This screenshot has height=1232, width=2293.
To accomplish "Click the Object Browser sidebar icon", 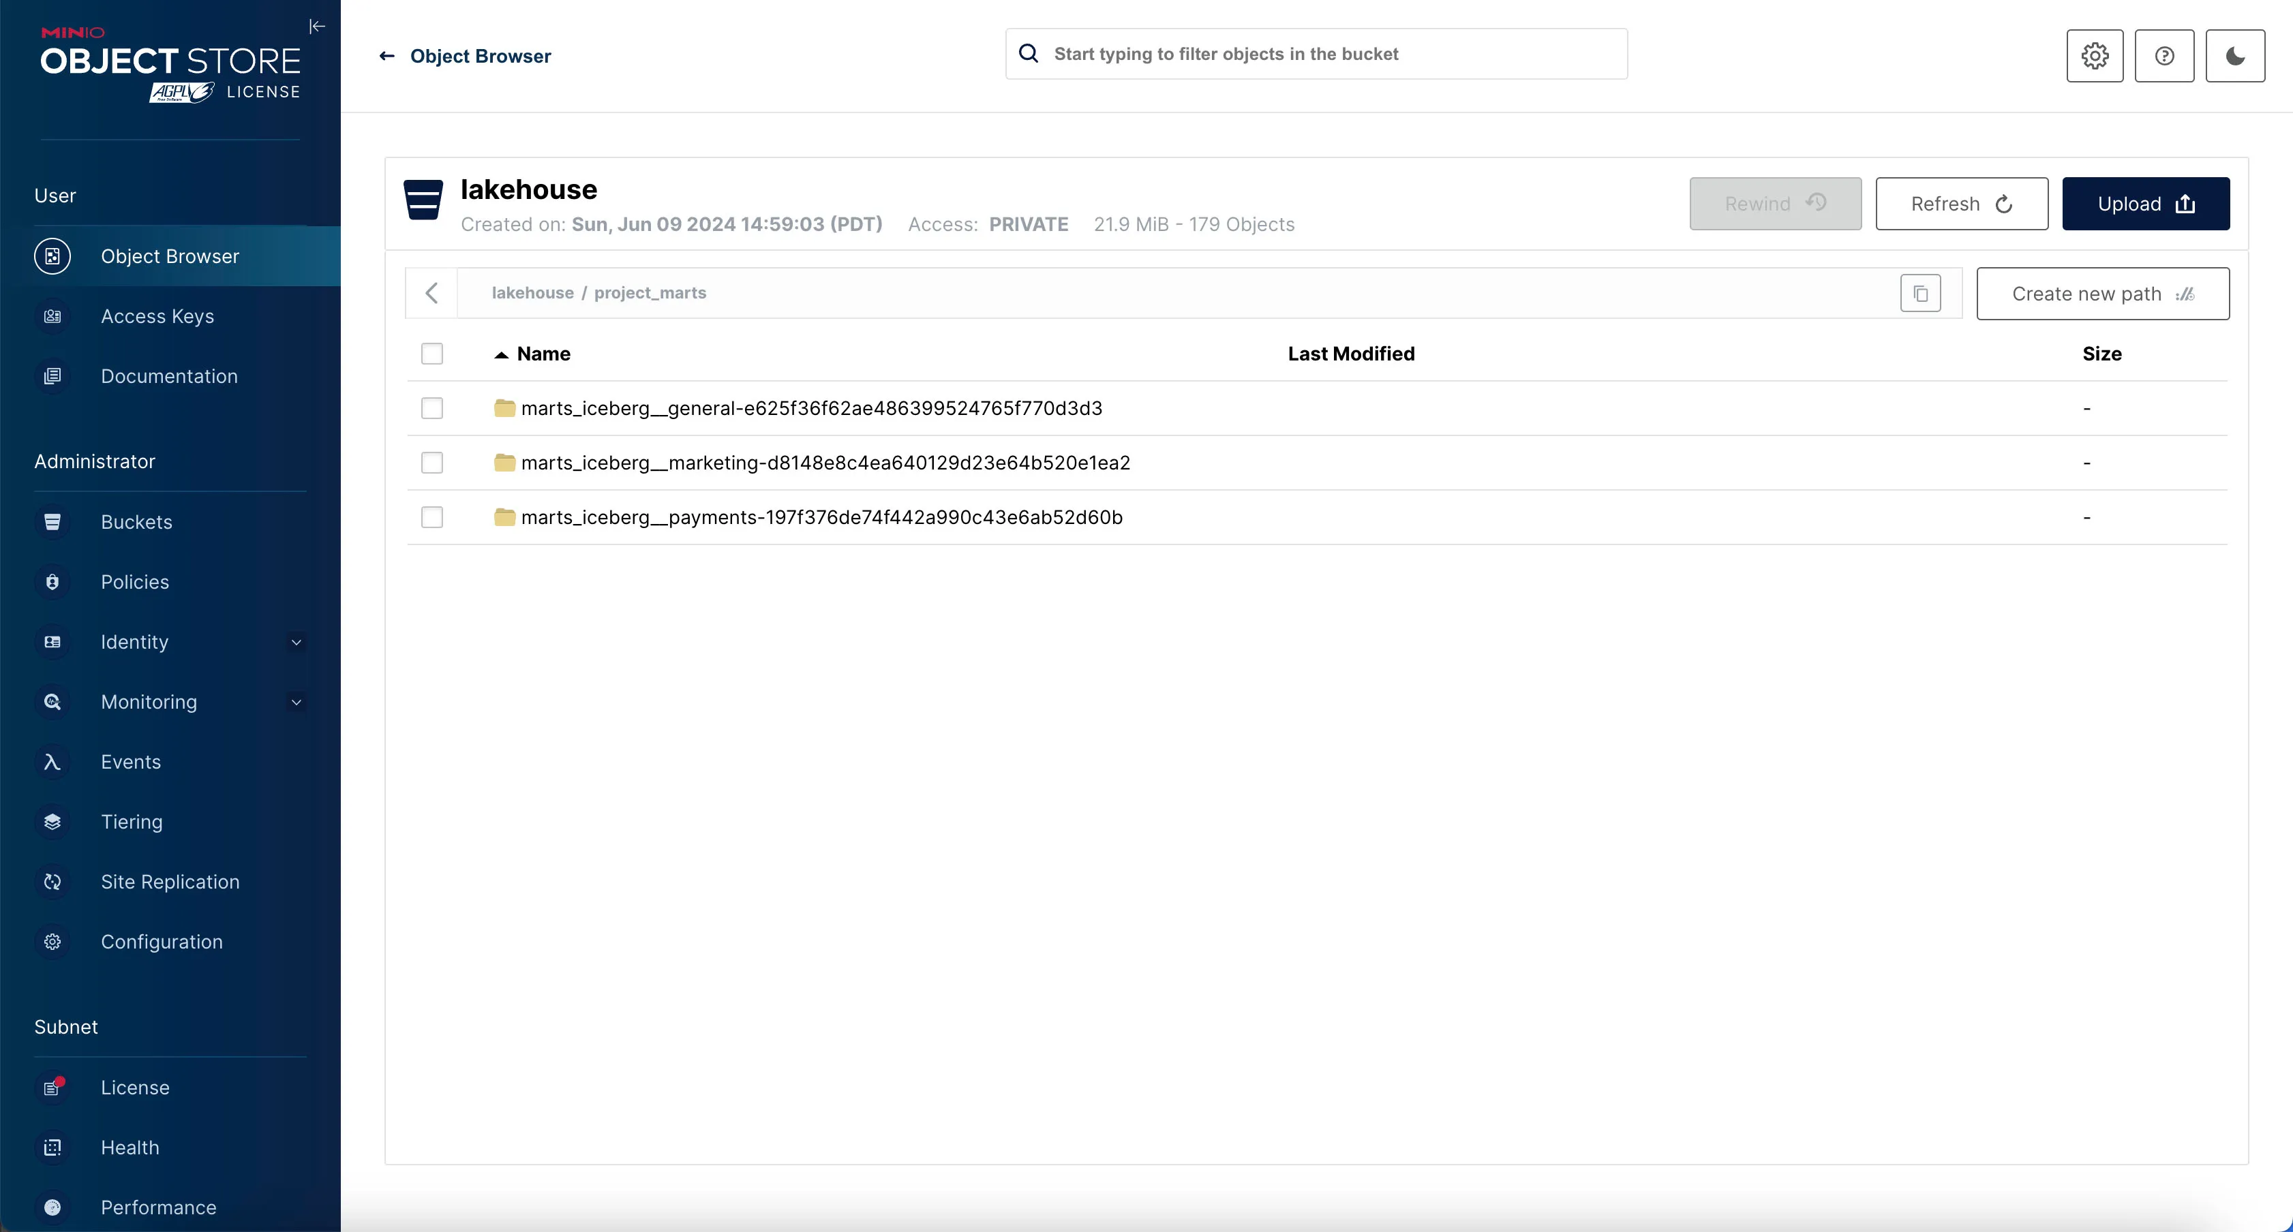I will pos(52,256).
